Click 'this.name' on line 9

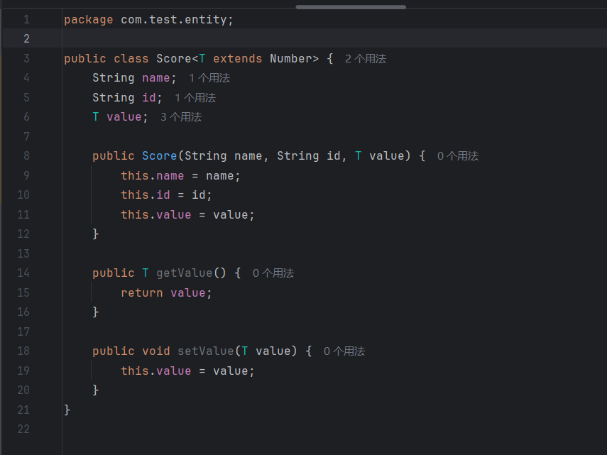coord(153,176)
